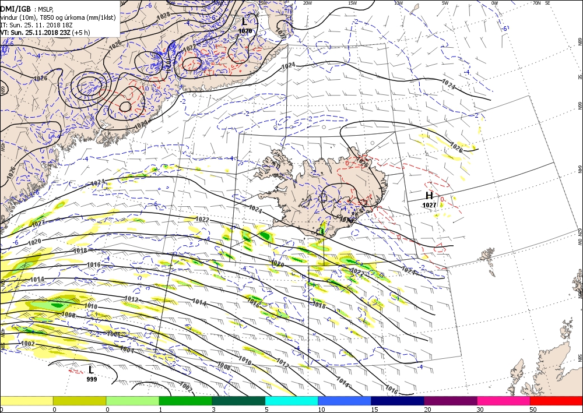Screen dimensions: 583x413
Task: Select the dark green legend swatch
Action: [238, 401]
